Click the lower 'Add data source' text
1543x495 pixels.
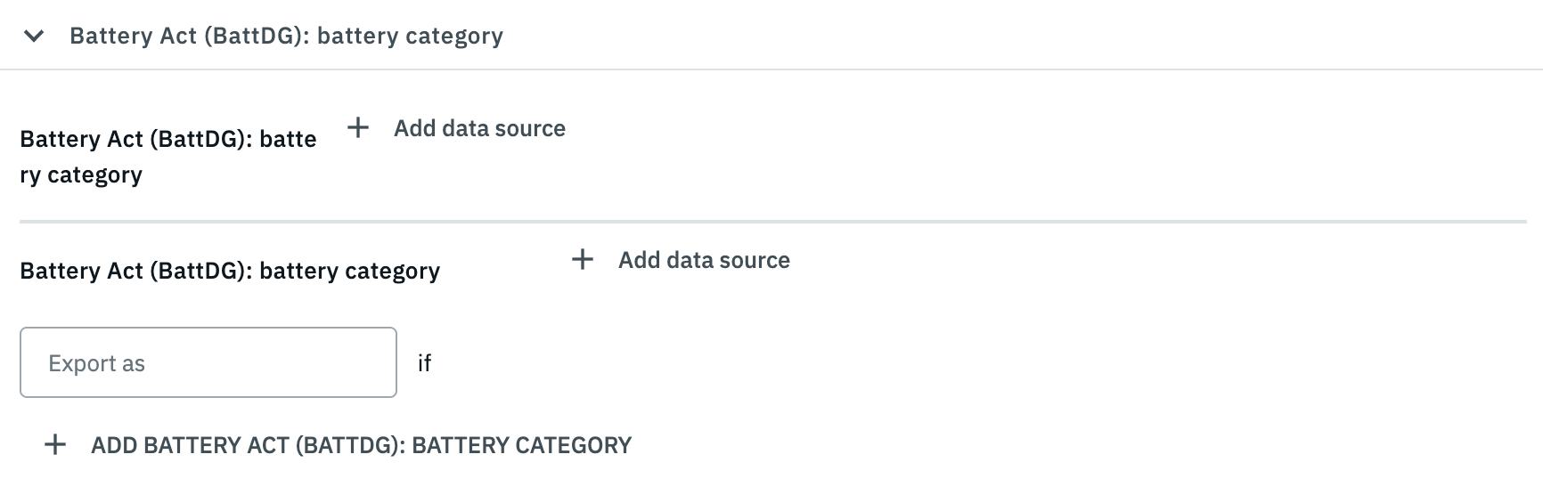point(704,260)
